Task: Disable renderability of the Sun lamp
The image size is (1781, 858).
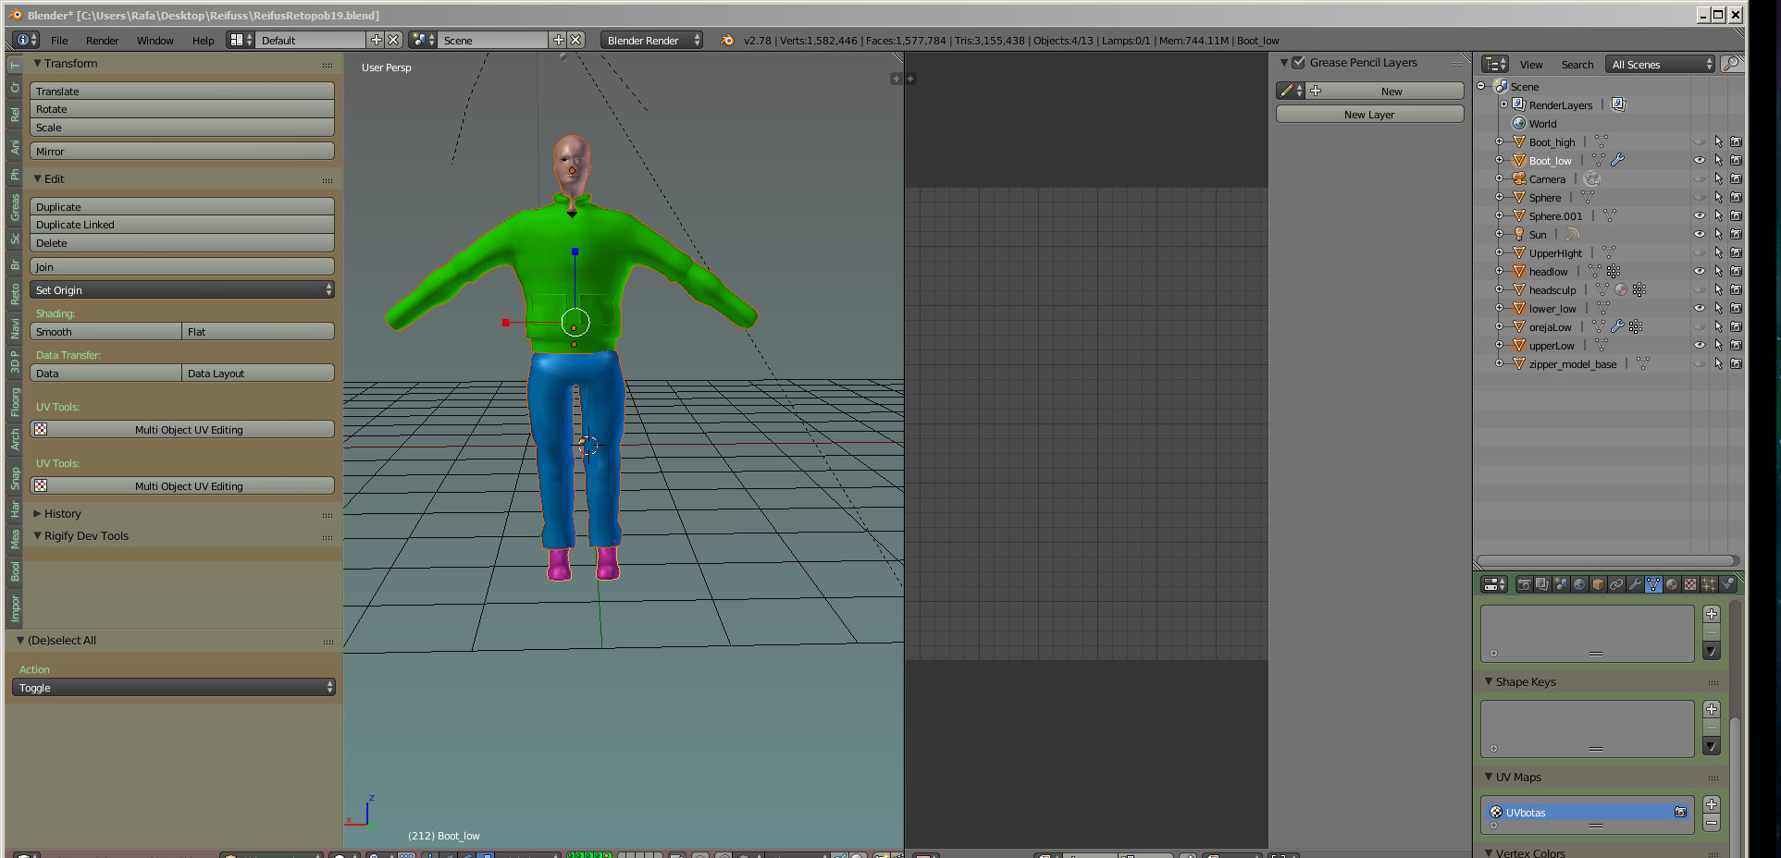Action: (x=1736, y=234)
